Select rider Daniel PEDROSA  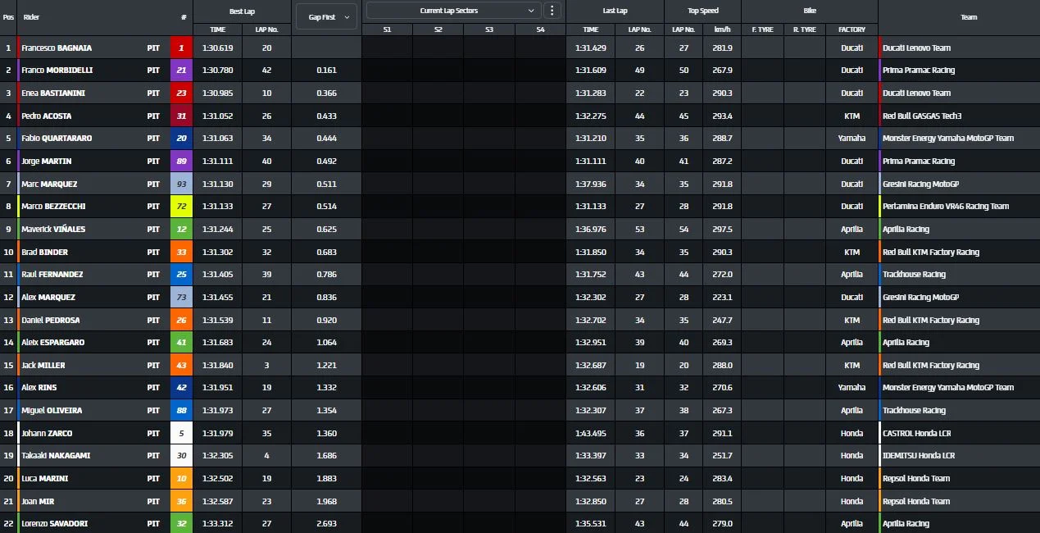click(51, 321)
